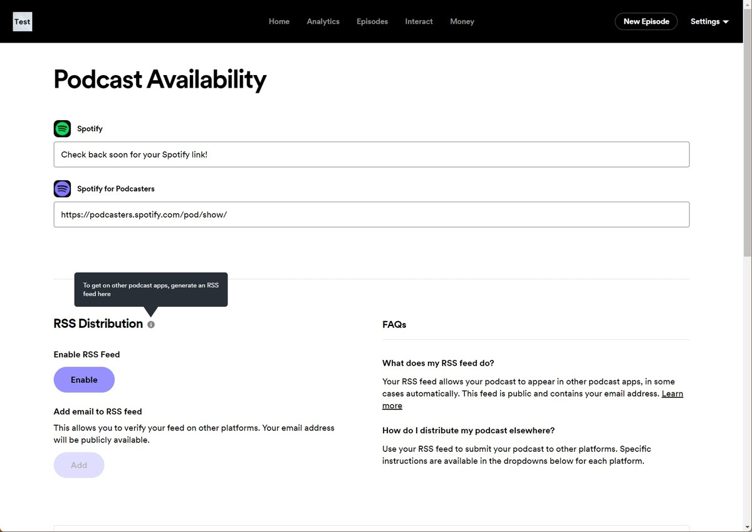Click the purple Spotify for Podcasters icon
Screen dimensions: 752x532
(x=62, y=188)
